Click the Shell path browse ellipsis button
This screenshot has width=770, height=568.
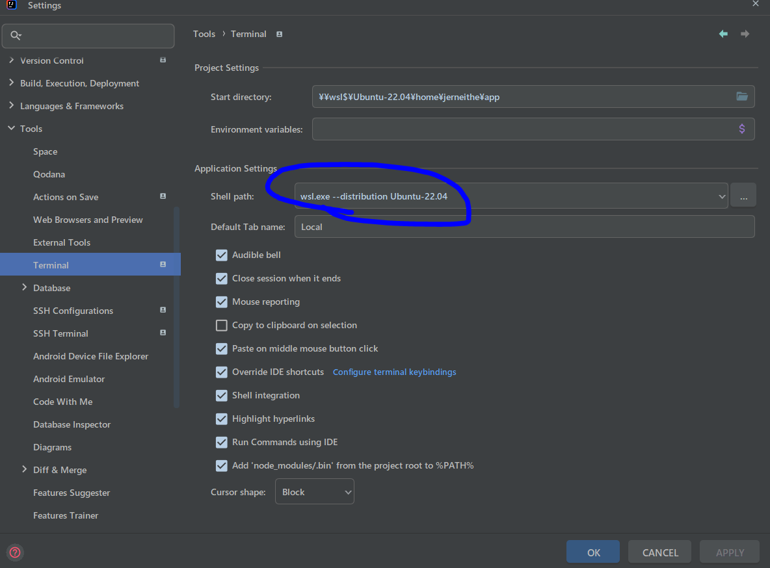[x=743, y=196]
